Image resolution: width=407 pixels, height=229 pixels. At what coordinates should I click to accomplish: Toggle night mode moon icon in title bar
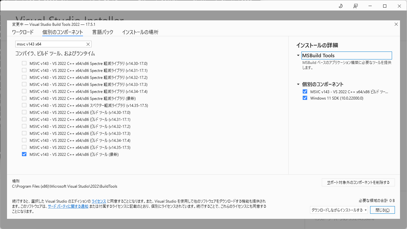point(341,6)
